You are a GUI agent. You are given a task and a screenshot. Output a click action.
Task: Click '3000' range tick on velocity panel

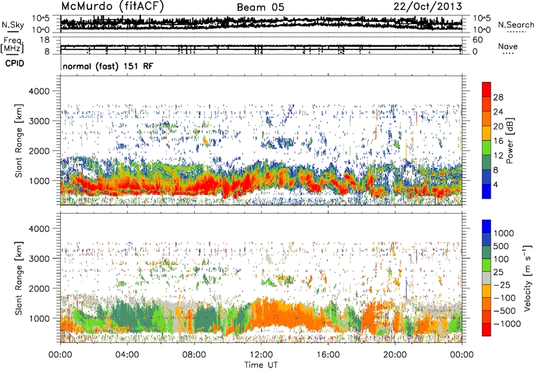[39, 258]
